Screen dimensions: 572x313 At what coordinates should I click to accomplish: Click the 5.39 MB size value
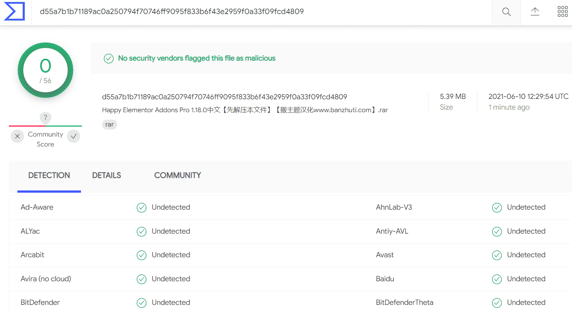(x=453, y=96)
